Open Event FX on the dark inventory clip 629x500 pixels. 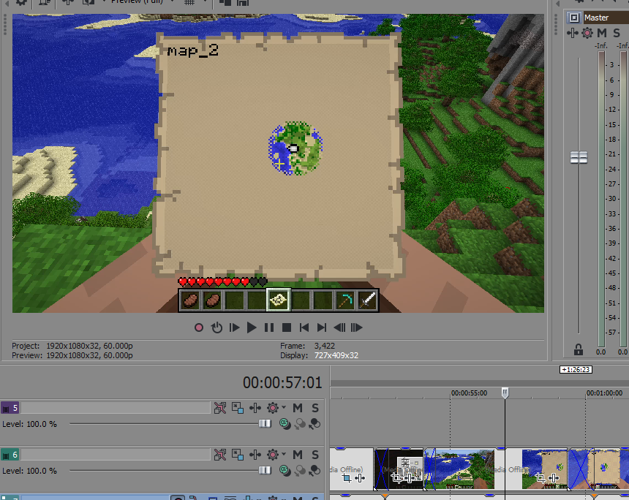point(409,478)
